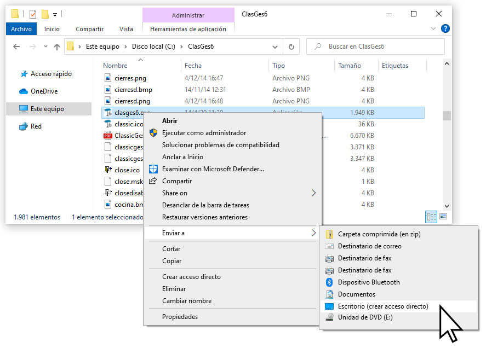Open recent locations dropdown arrow
This screenshot has height=354, width=486.
[45, 47]
